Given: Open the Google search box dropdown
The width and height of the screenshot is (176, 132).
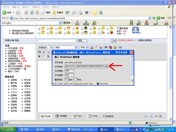Looking at the screenshot, I should [60, 23].
